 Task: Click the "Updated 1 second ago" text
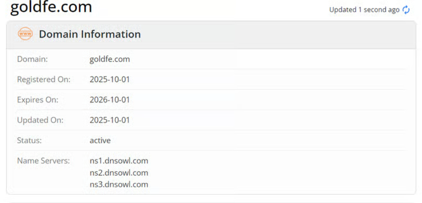pyautogui.click(x=364, y=10)
